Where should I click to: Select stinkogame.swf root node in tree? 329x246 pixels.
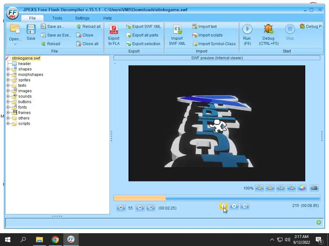[26, 58]
